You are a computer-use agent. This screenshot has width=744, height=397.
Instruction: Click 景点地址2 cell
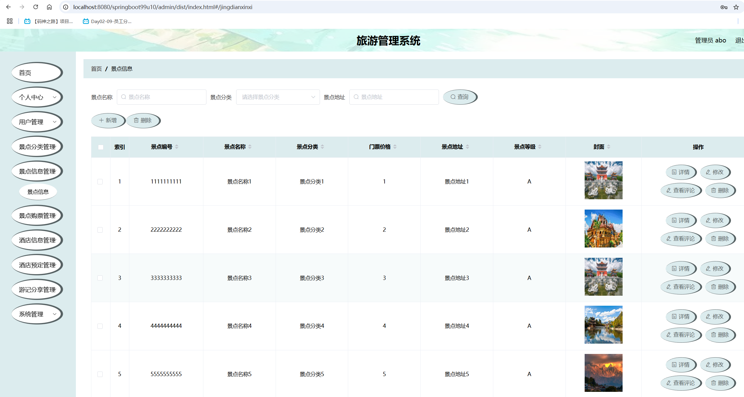457,230
